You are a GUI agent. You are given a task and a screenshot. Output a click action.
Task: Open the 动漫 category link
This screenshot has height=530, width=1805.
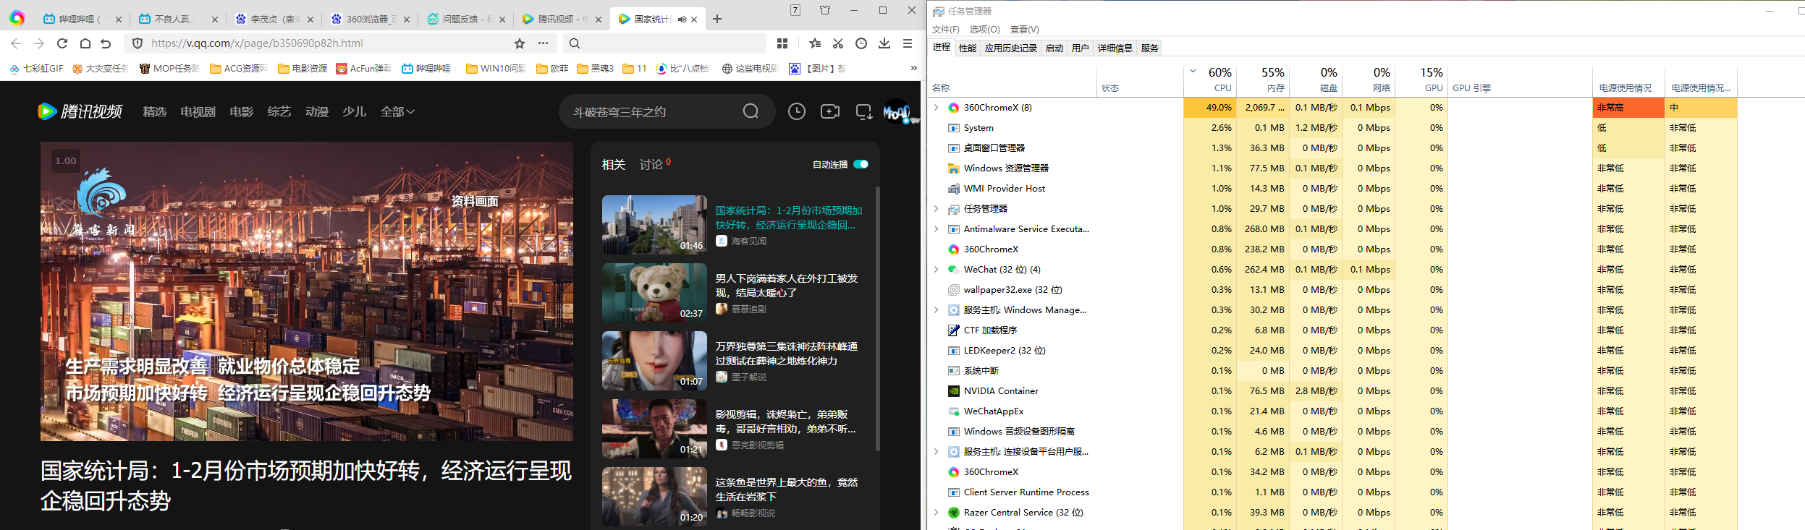pos(317,111)
